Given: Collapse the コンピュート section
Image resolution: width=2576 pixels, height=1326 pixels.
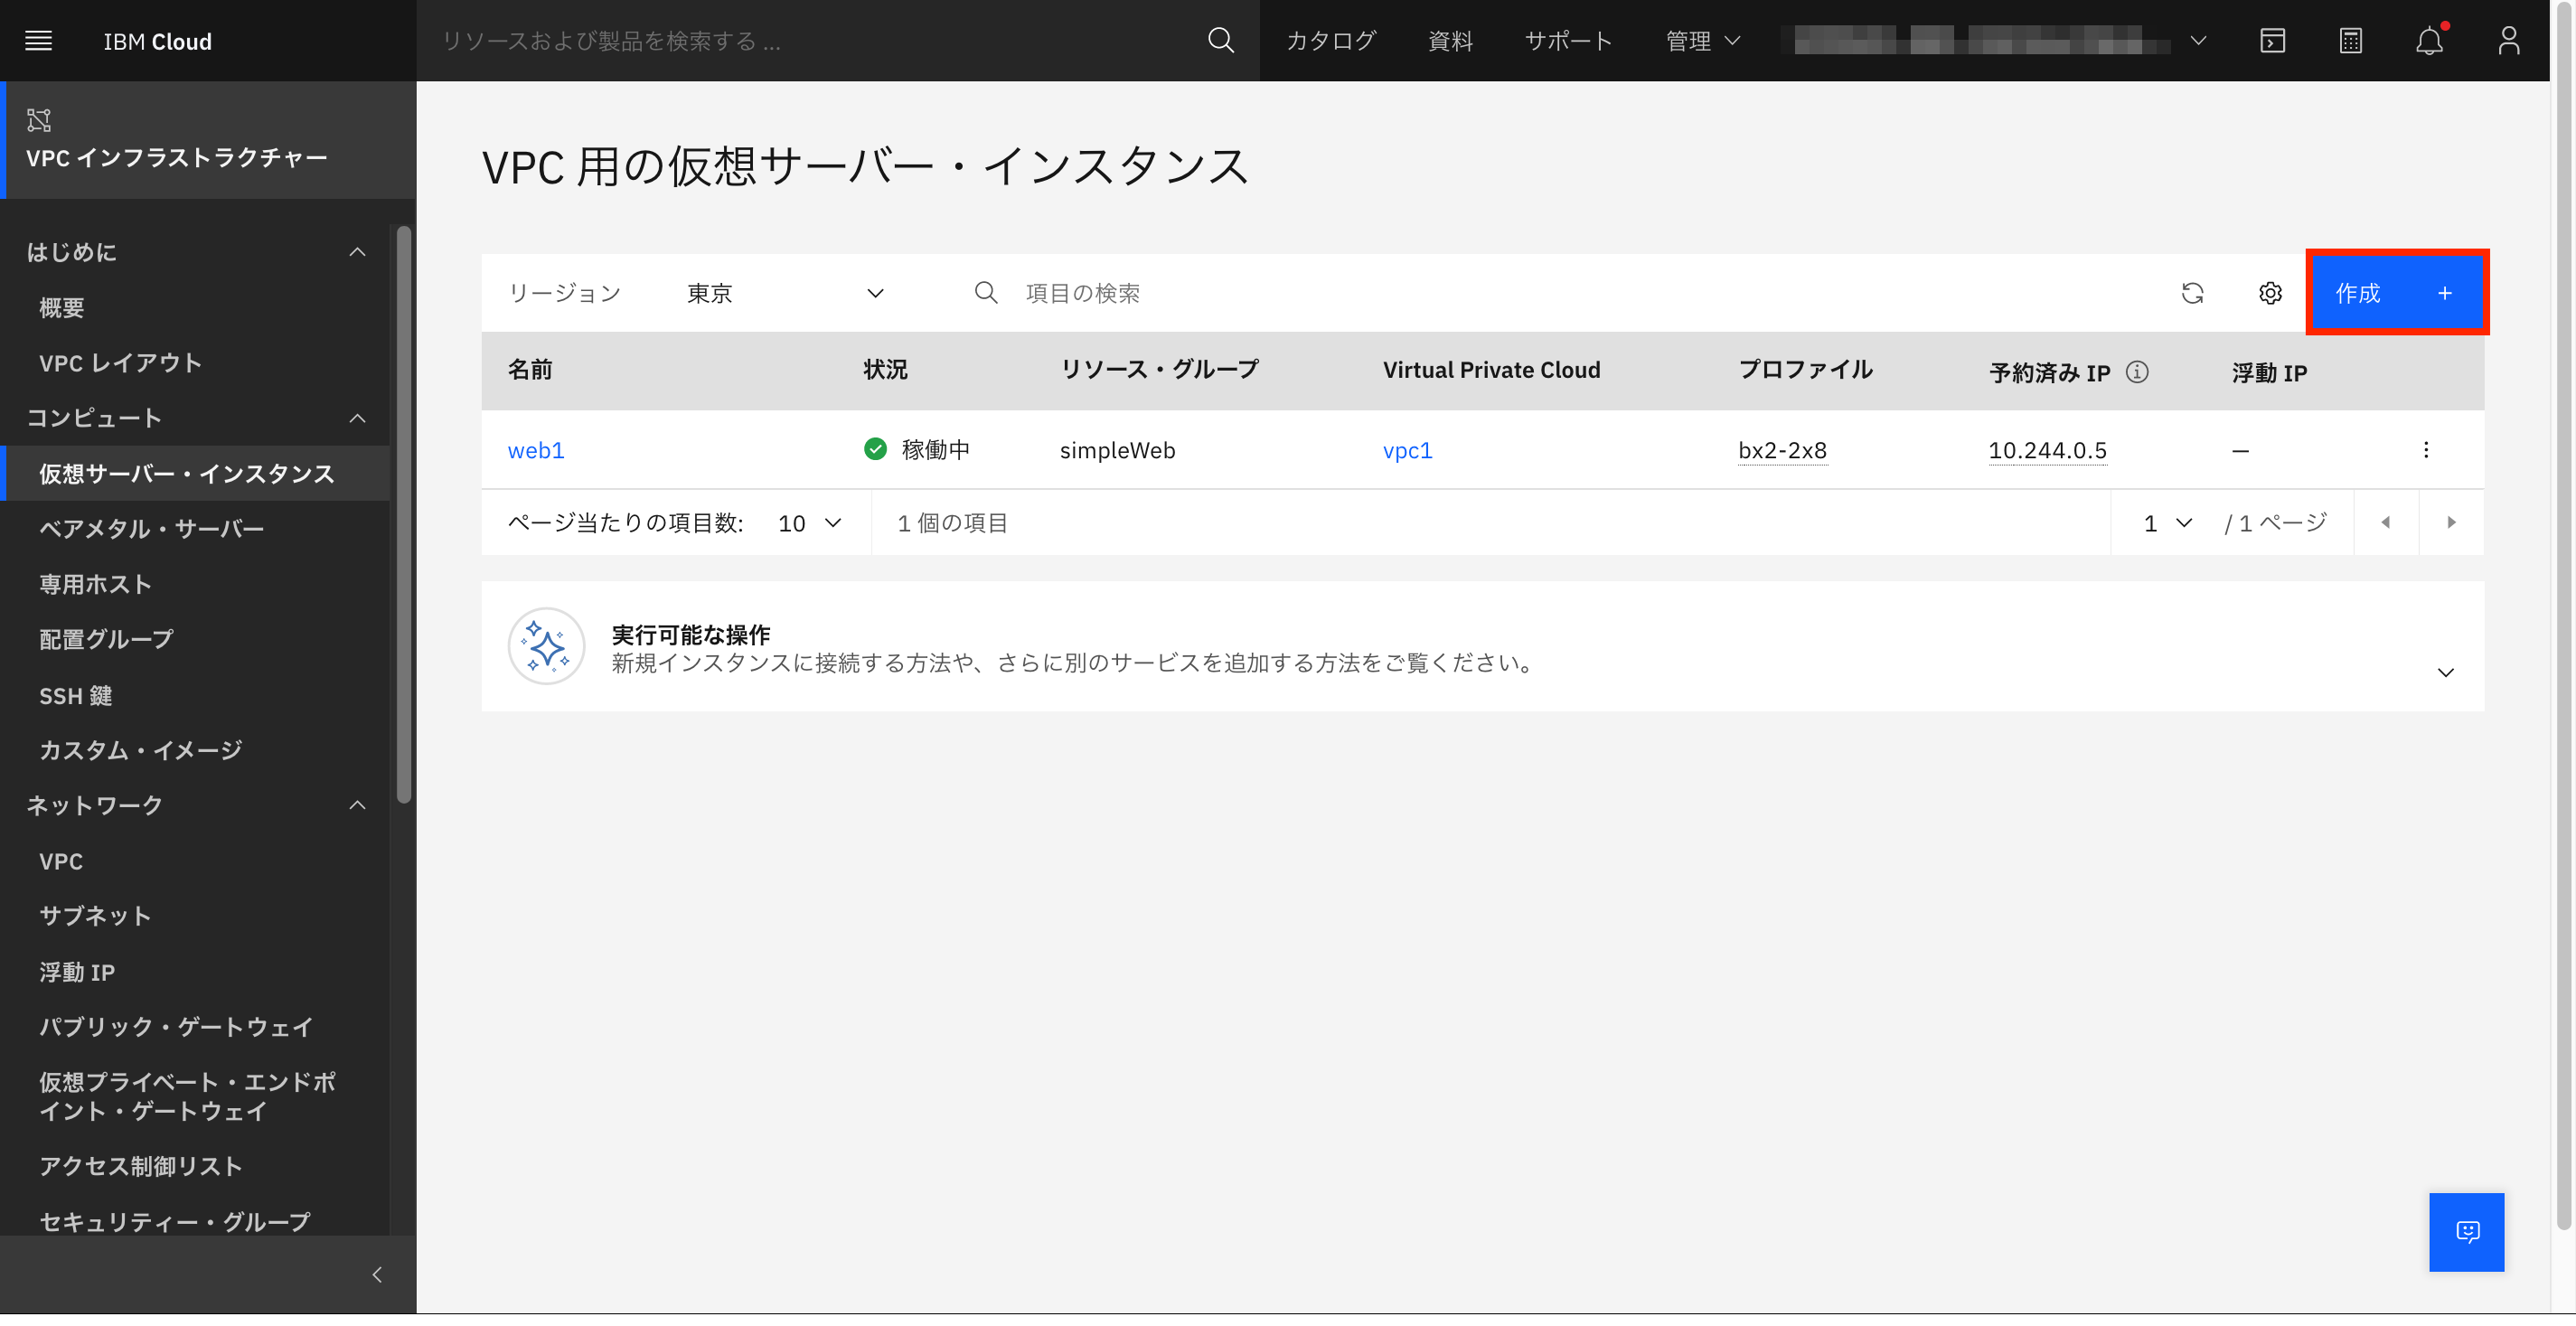Looking at the screenshot, I should pos(357,418).
